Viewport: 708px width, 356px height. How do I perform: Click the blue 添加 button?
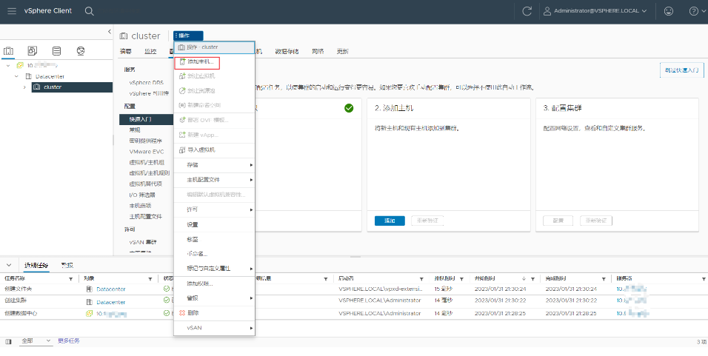(390, 221)
